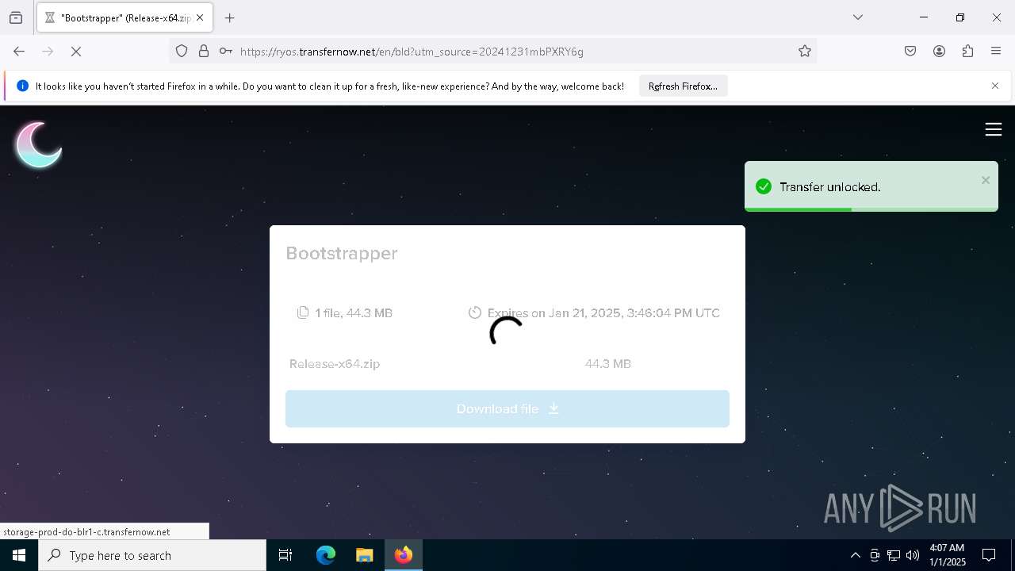1015x571 pixels.
Task: Close the Bootstrapper browser tab
Action: coord(200,17)
